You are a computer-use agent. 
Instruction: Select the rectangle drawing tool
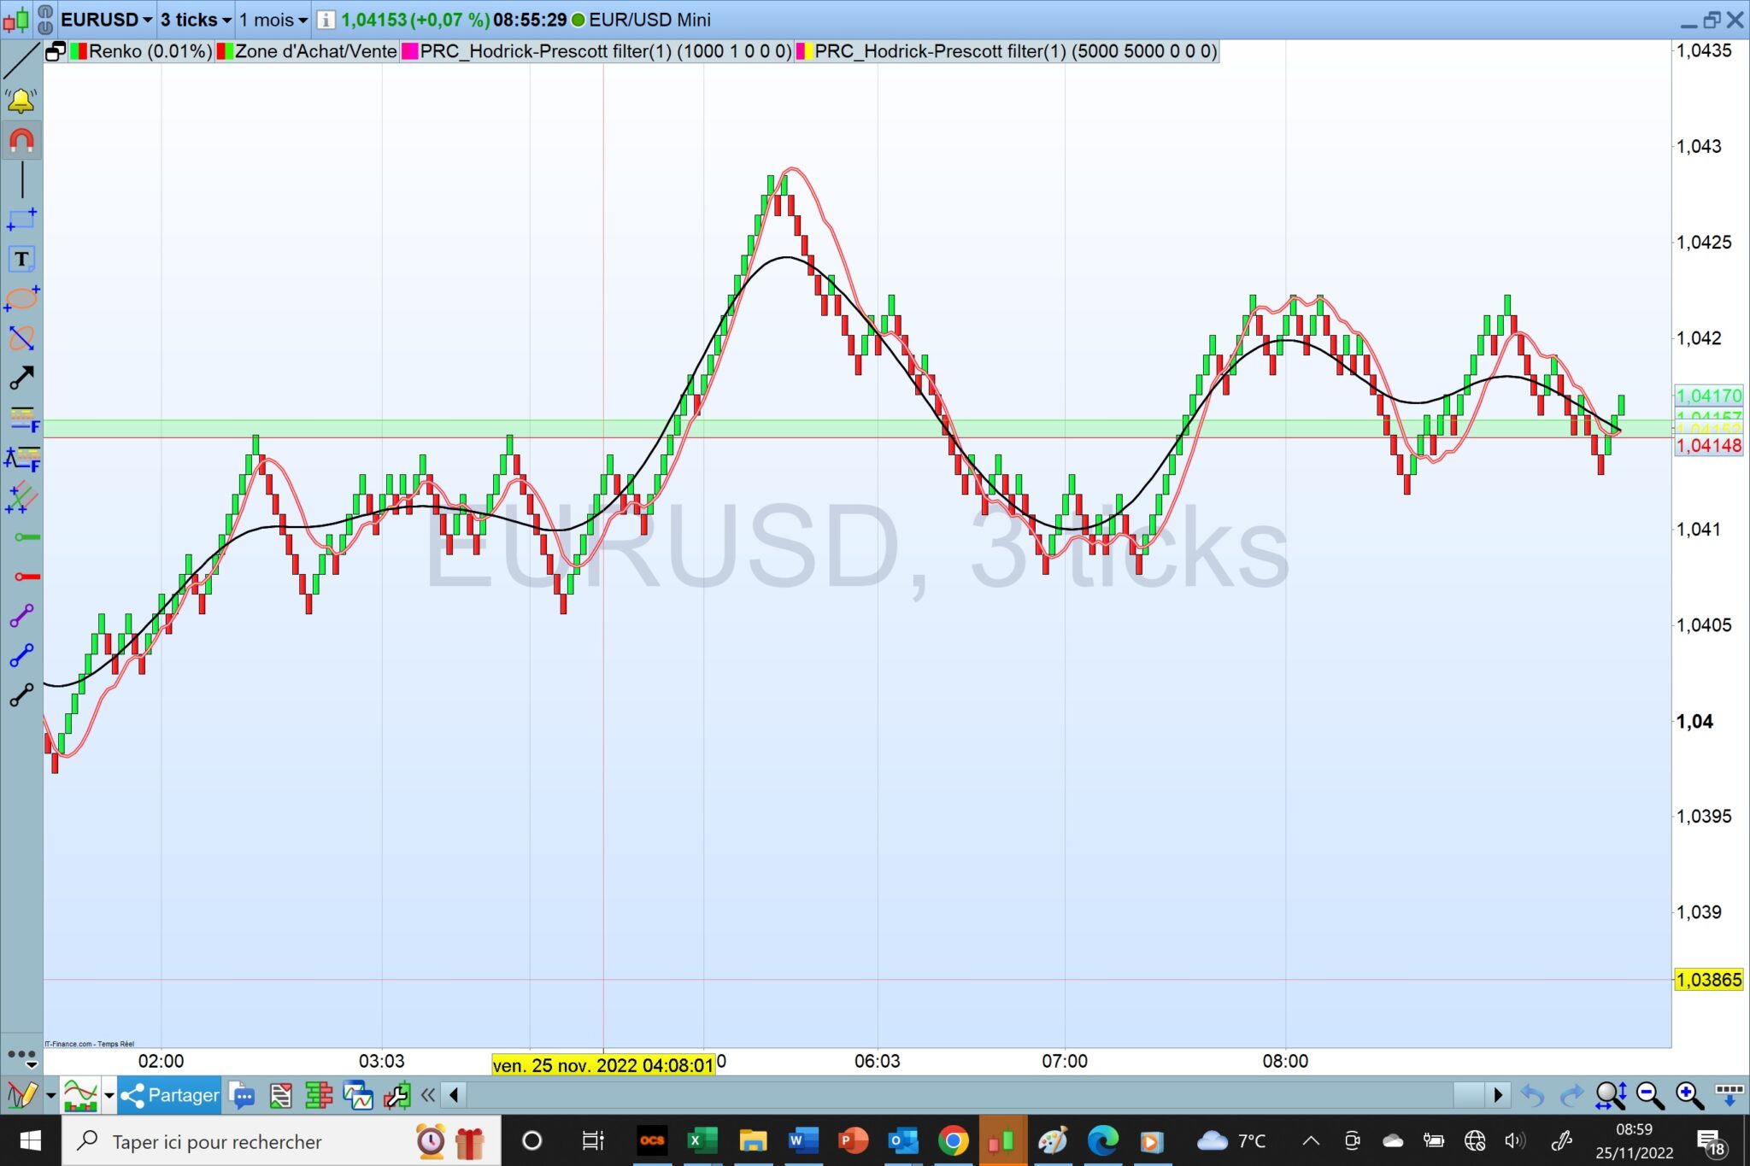pos(21,220)
